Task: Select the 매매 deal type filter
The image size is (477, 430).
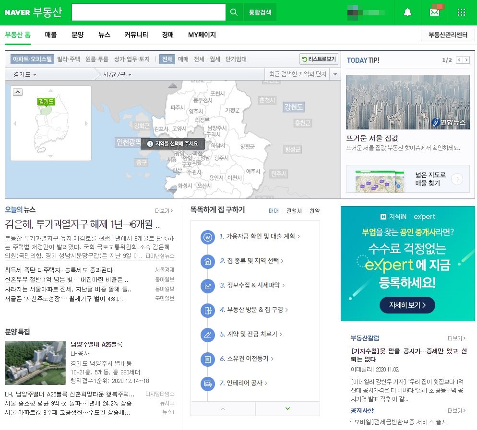Action: (183, 59)
